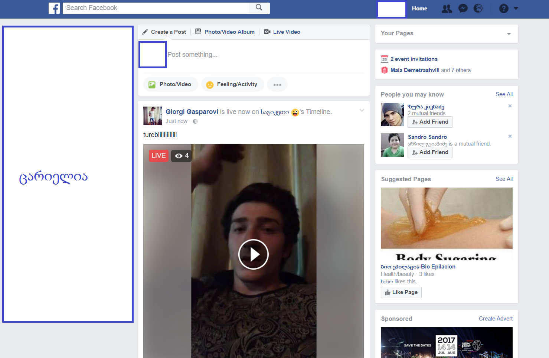Open post options chevron on Giorgi's post
This screenshot has width=549, height=358.
pos(362,111)
